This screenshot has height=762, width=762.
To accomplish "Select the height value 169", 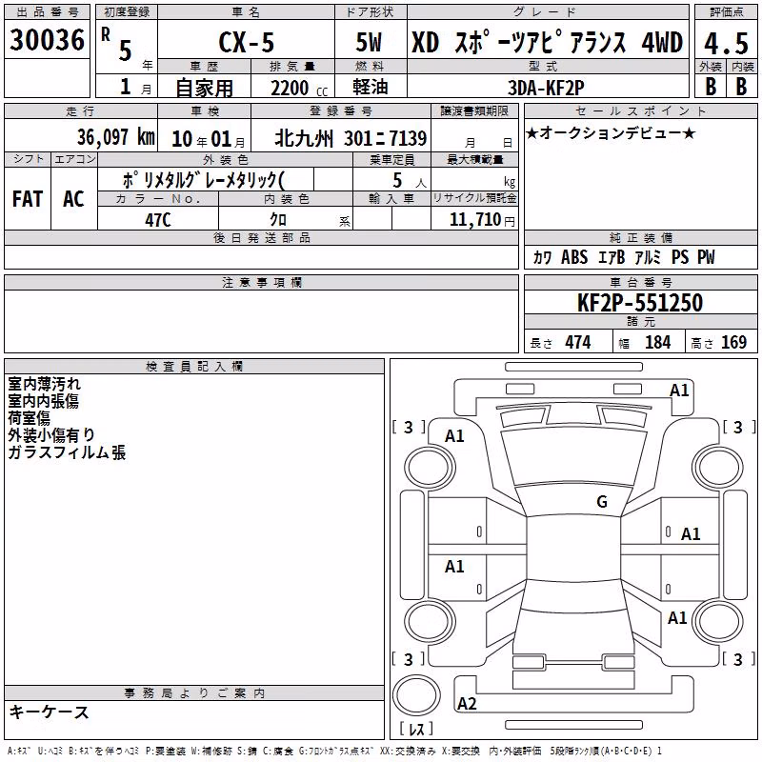I will point(733,342).
